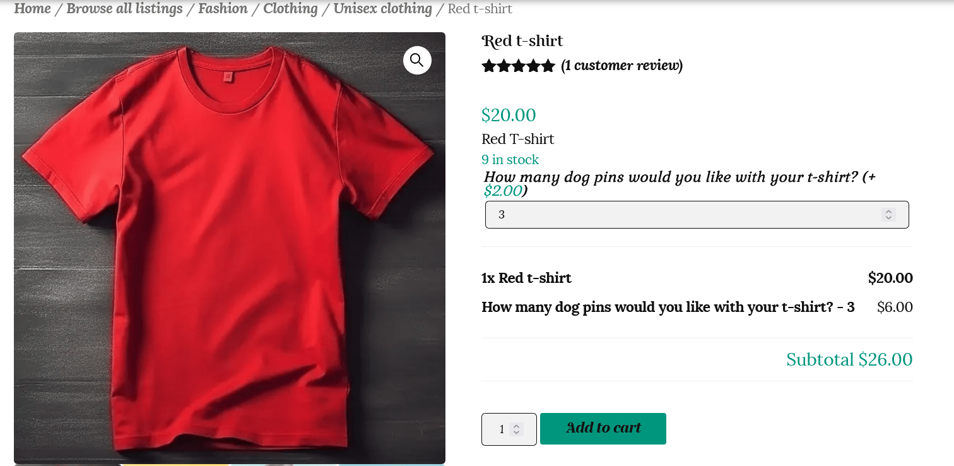
Task: Focus the dog pins number field
Action: pyautogui.click(x=681, y=215)
